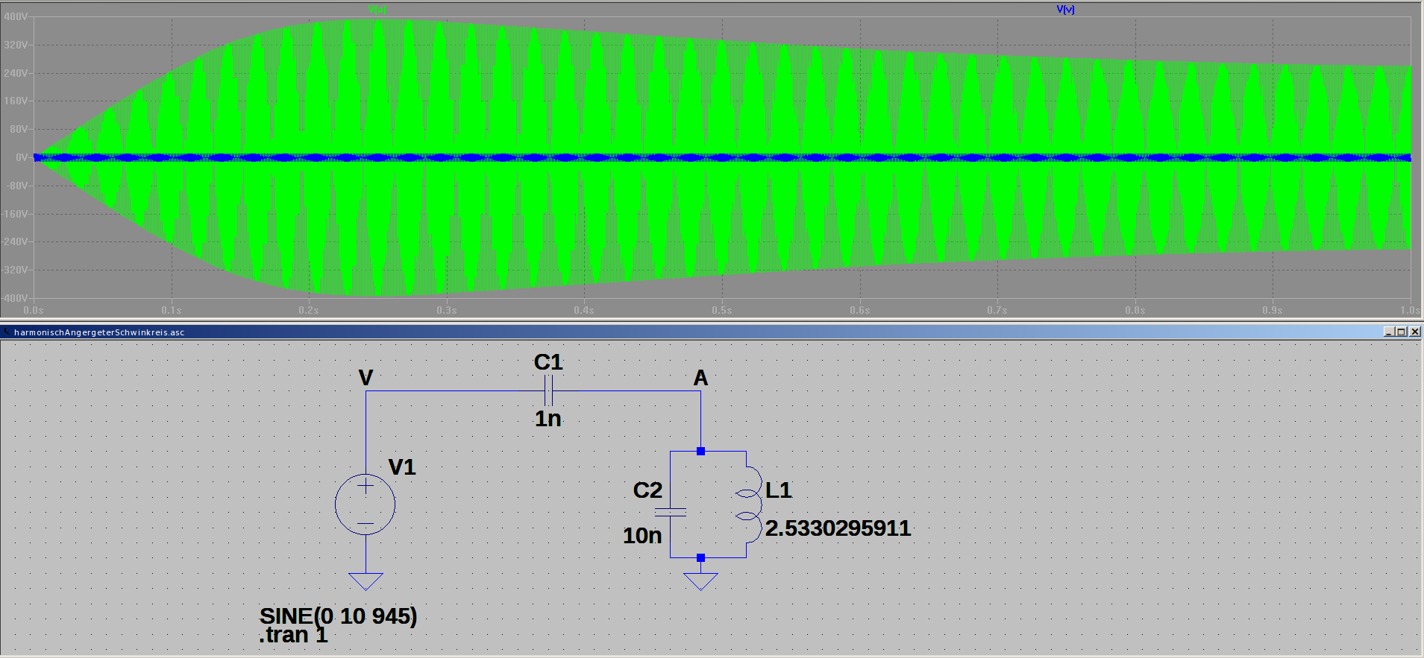
Task: Select the net label A
Action: (x=700, y=378)
